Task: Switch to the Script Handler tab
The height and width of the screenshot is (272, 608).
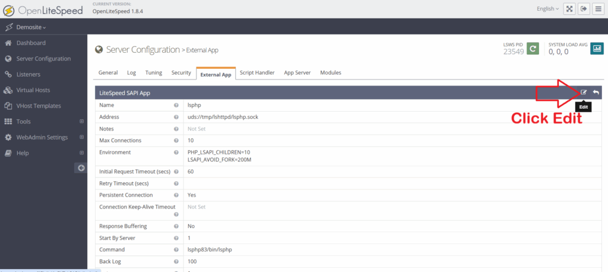Action: click(x=256, y=73)
